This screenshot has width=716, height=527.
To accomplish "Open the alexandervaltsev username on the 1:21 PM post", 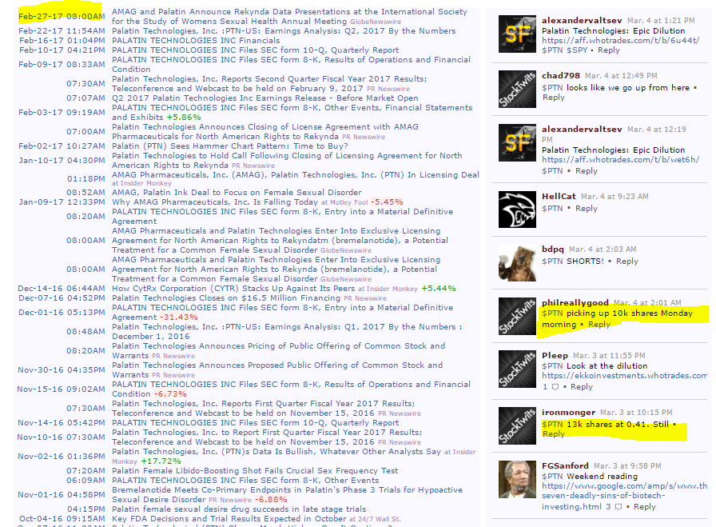I will click(x=582, y=20).
